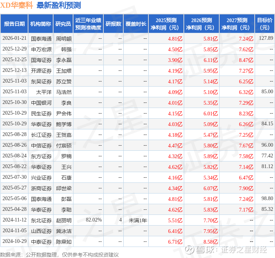The image size is (275, 258).
Task: Click researcher name 李永磊
Action: point(64,60)
